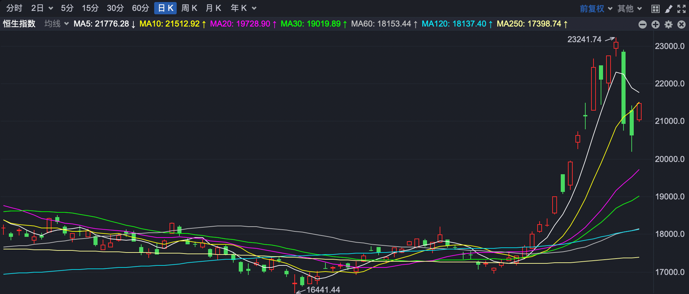Click the MA120: 18137.40 value
The image size is (689, 294).
(x=457, y=24)
